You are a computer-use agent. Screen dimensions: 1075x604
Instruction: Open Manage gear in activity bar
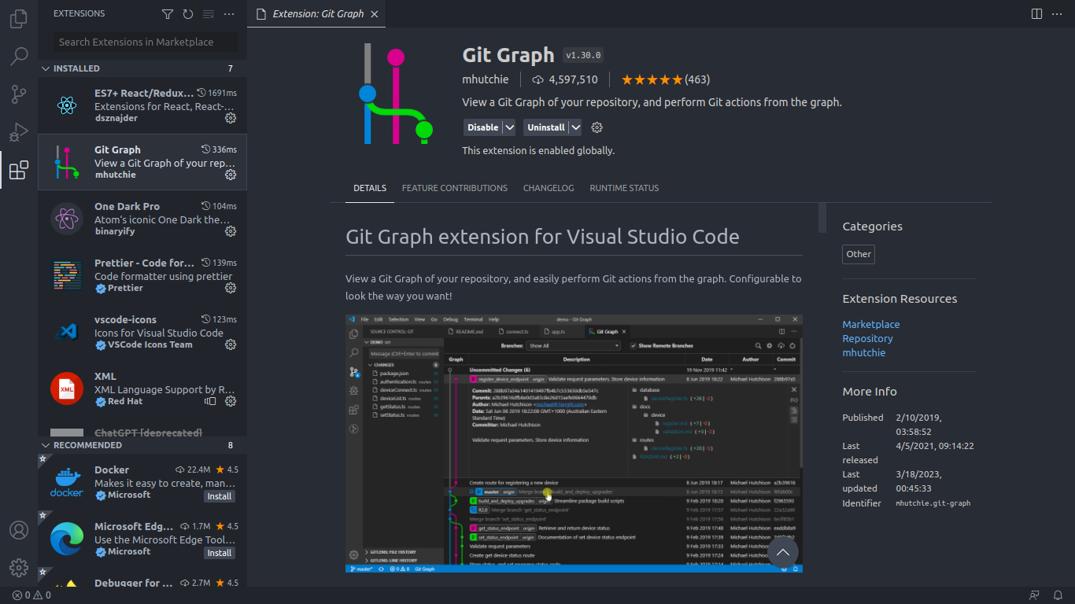(x=19, y=568)
